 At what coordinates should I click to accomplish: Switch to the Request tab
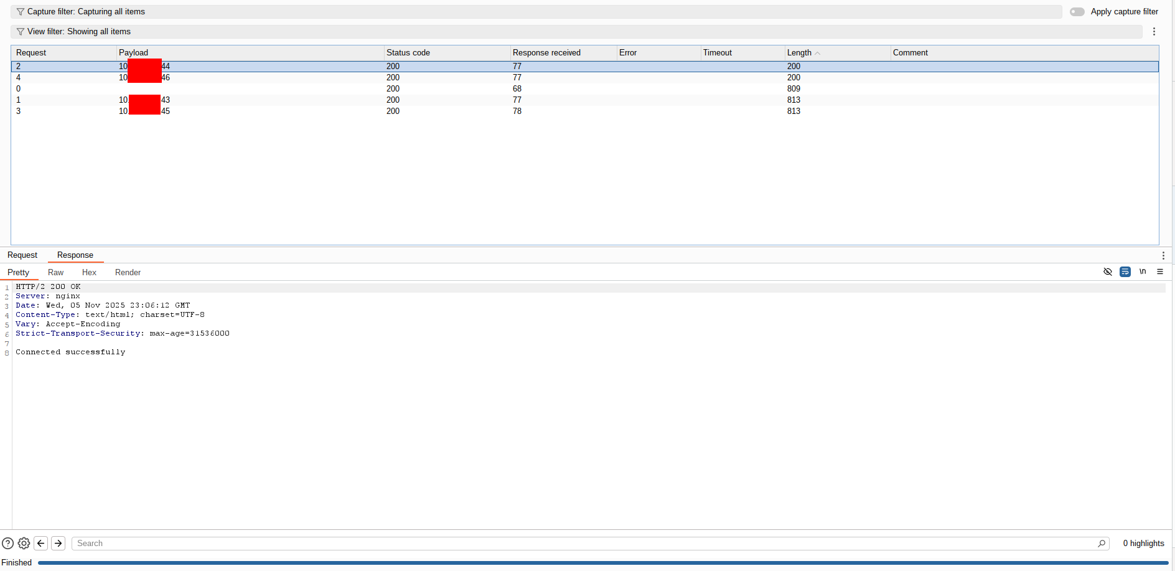(x=22, y=255)
